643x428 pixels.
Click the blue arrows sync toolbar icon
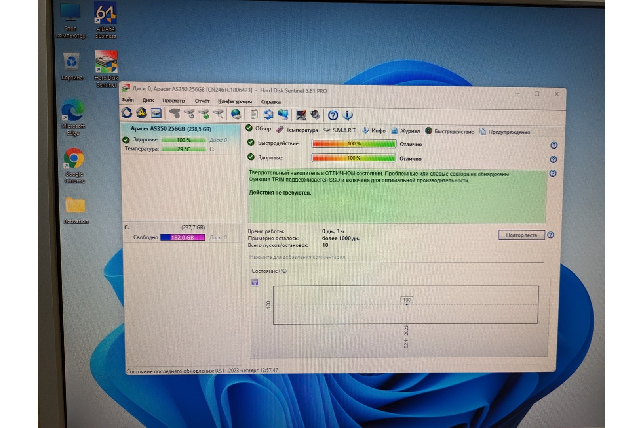tap(268, 115)
